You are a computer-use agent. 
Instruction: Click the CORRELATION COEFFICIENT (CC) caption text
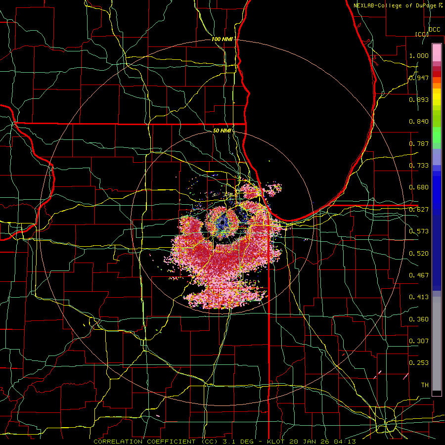coord(156,442)
